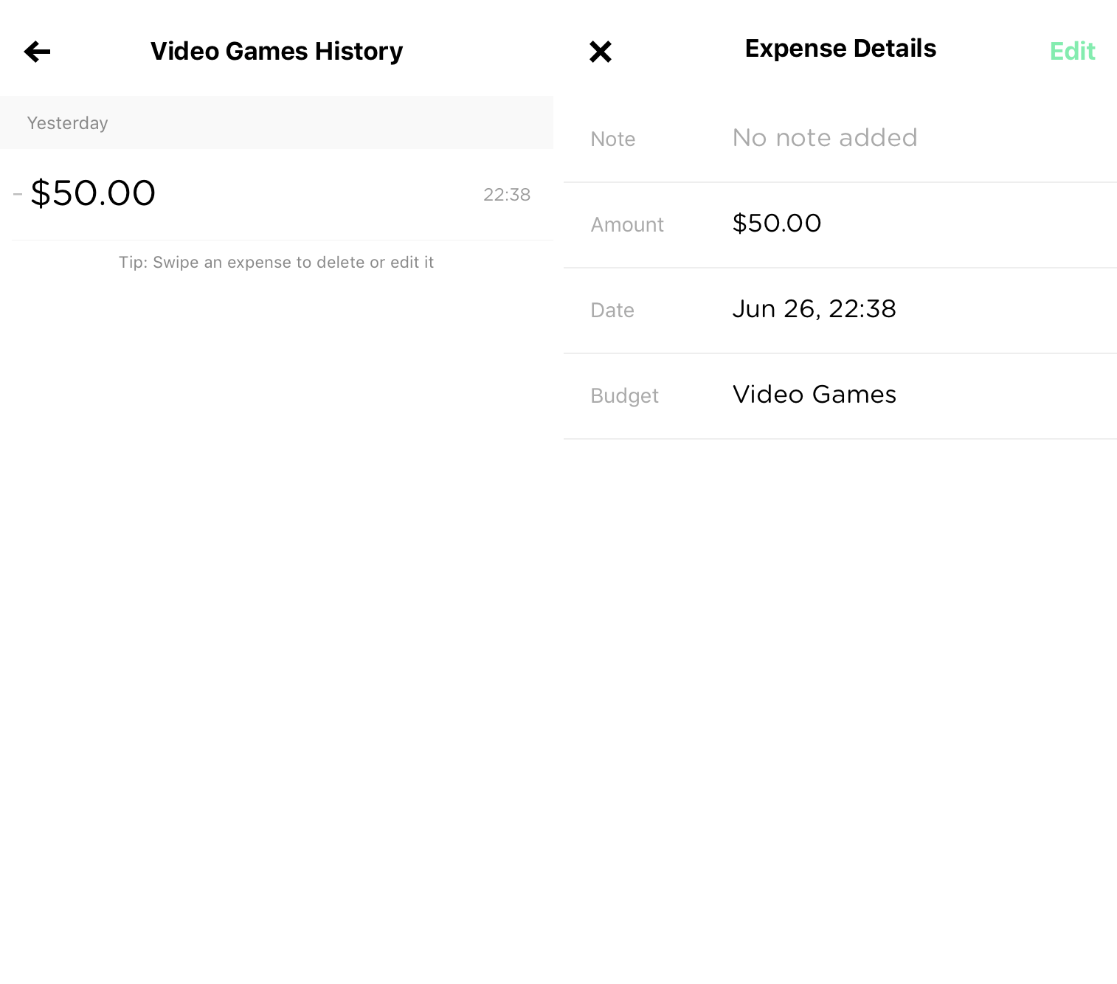Tap the Budget field label

coord(624,396)
